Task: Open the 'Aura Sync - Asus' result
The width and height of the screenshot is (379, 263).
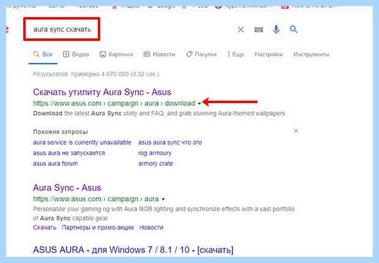Action: (67, 188)
